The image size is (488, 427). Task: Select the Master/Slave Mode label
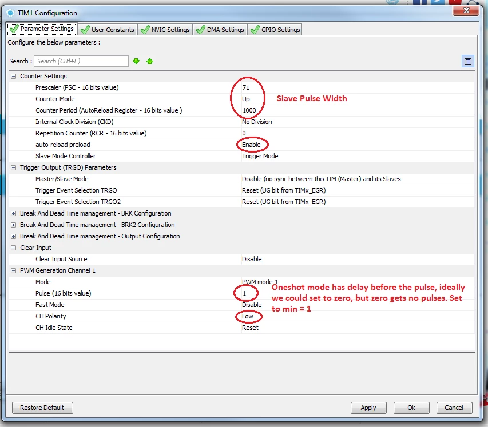[x=62, y=179]
